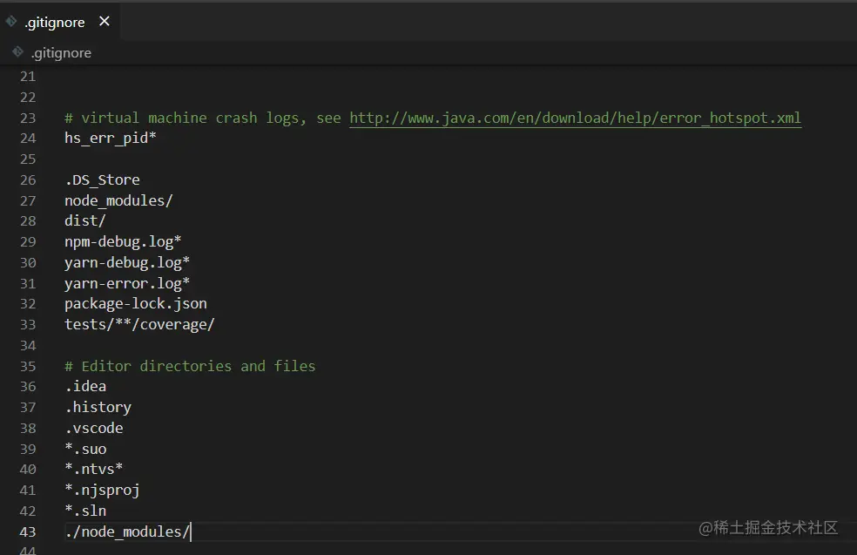
Task: Place cursor on 'node_modules/' line 27
Action: (x=118, y=200)
